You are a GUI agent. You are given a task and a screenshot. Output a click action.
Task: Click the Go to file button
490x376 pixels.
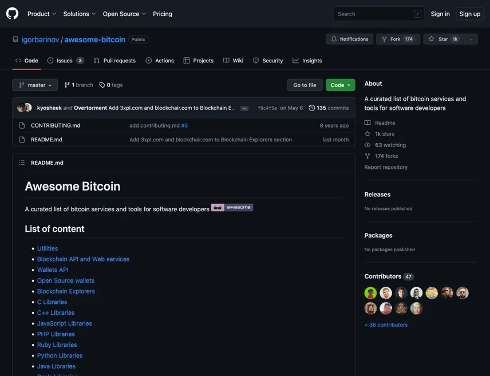point(305,85)
